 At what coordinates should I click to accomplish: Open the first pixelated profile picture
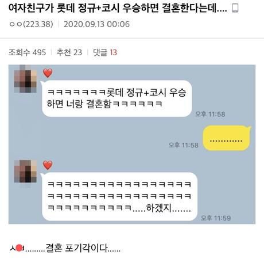pyautogui.click(x=25, y=79)
